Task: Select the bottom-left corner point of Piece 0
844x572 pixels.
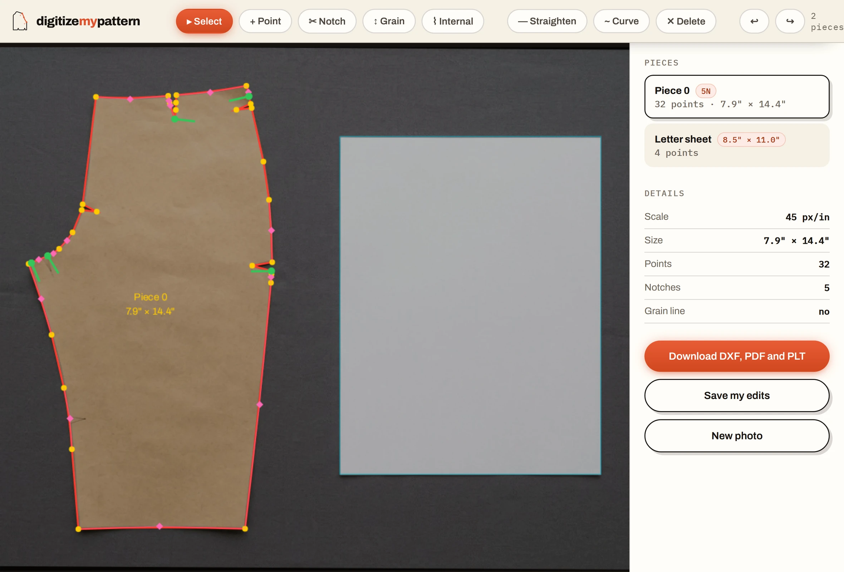Action: [78, 529]
